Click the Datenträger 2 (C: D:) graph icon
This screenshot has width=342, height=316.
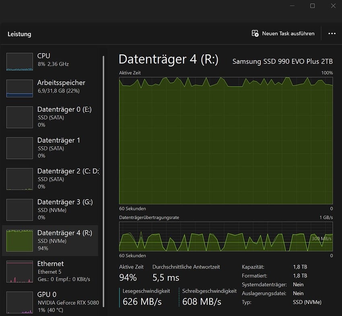coord(19,179)
